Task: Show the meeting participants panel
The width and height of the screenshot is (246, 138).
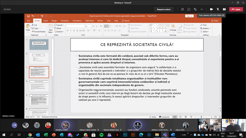Action: click(x=182, y=9)
